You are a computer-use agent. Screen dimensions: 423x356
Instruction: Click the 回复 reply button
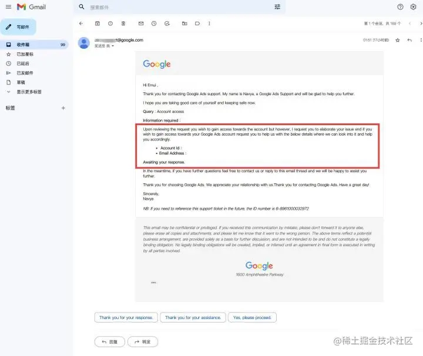click(x=109, y=342)
